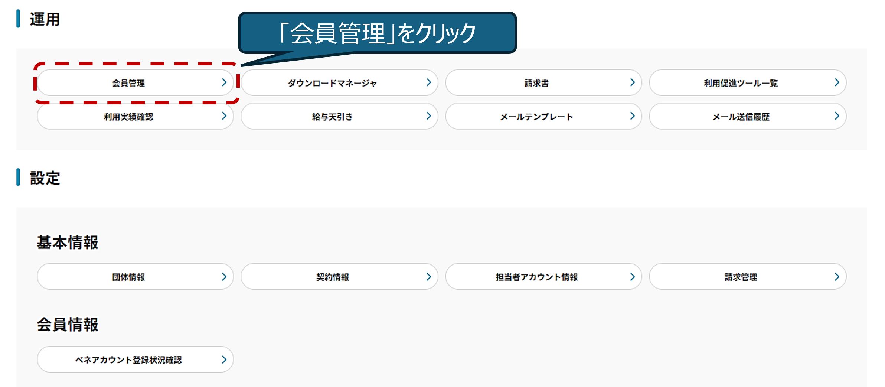Viewport: 885px width, 387px height.
Task: Click the arrow on ベネアカウント登録状況確認
Action: click(x=224, y=360)
